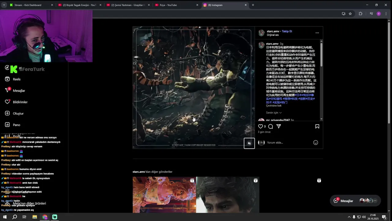392x221 pixels.
Task: Select the Instagram browser tab
Action: (x=225, y=5)
